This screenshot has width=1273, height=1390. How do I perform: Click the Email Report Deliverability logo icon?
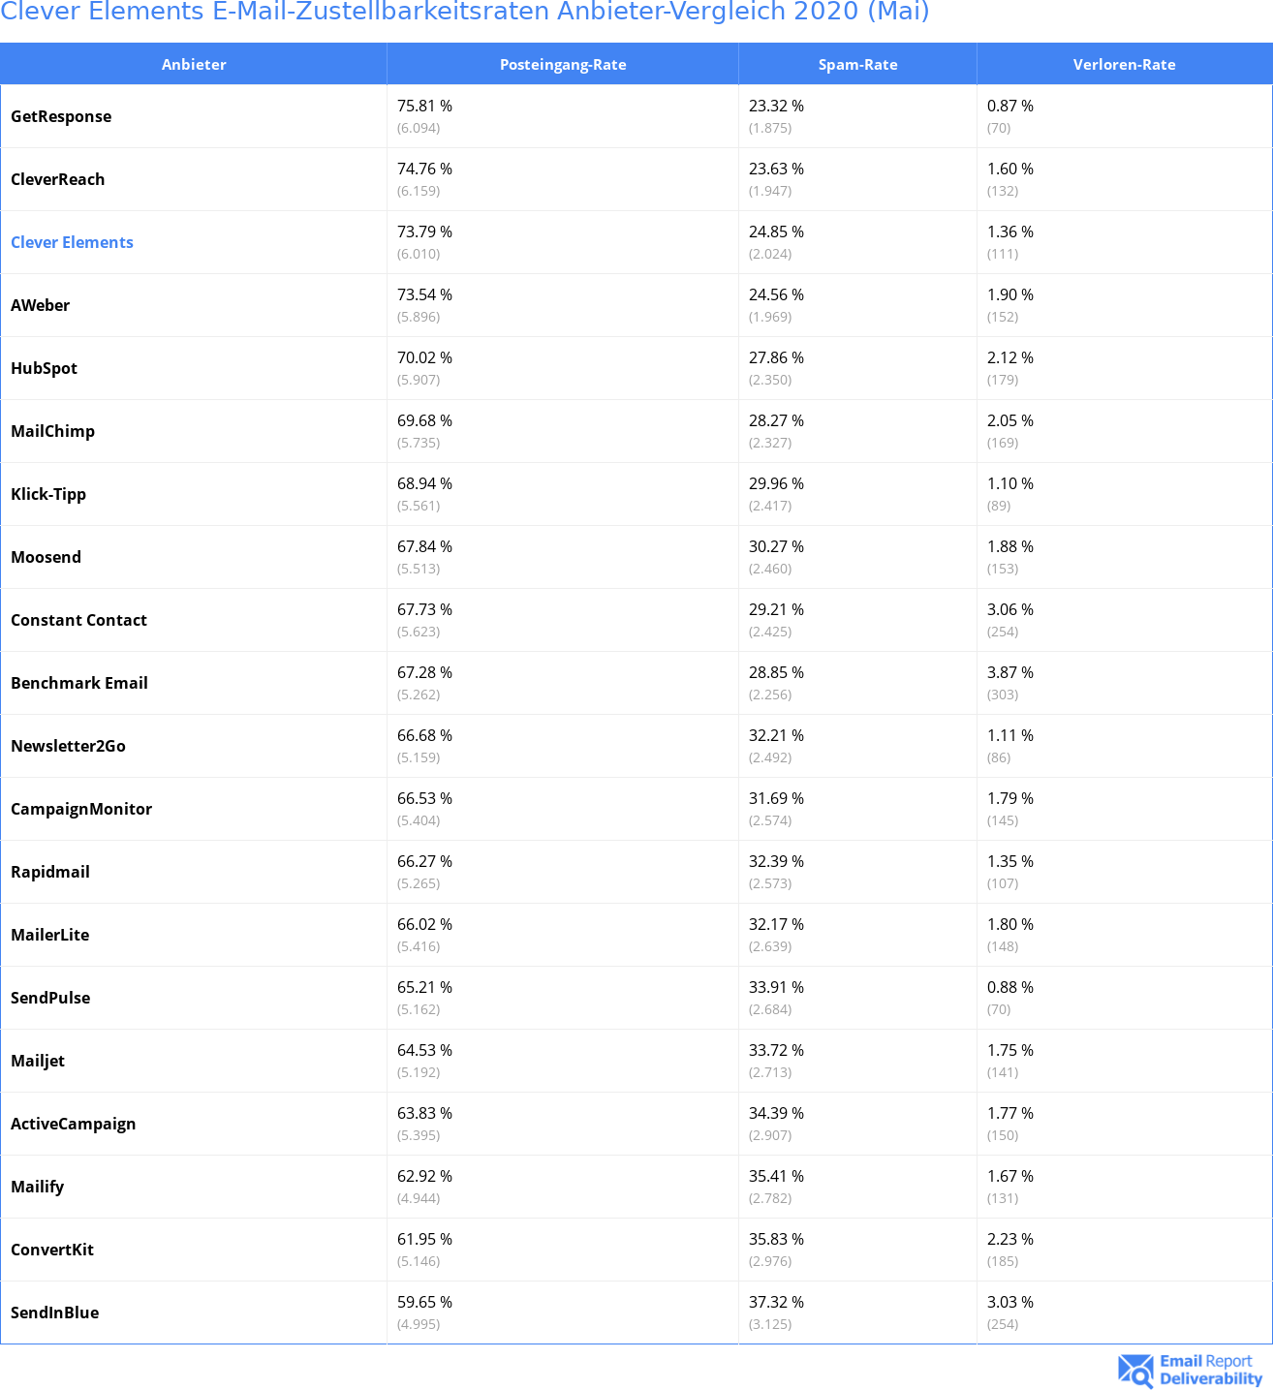1135,1370
